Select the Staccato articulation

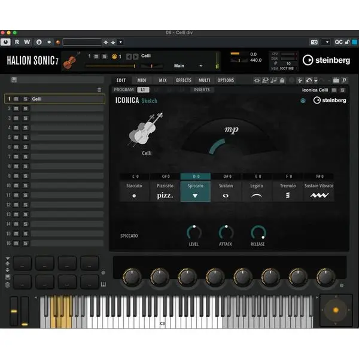(x=134, y=190)
